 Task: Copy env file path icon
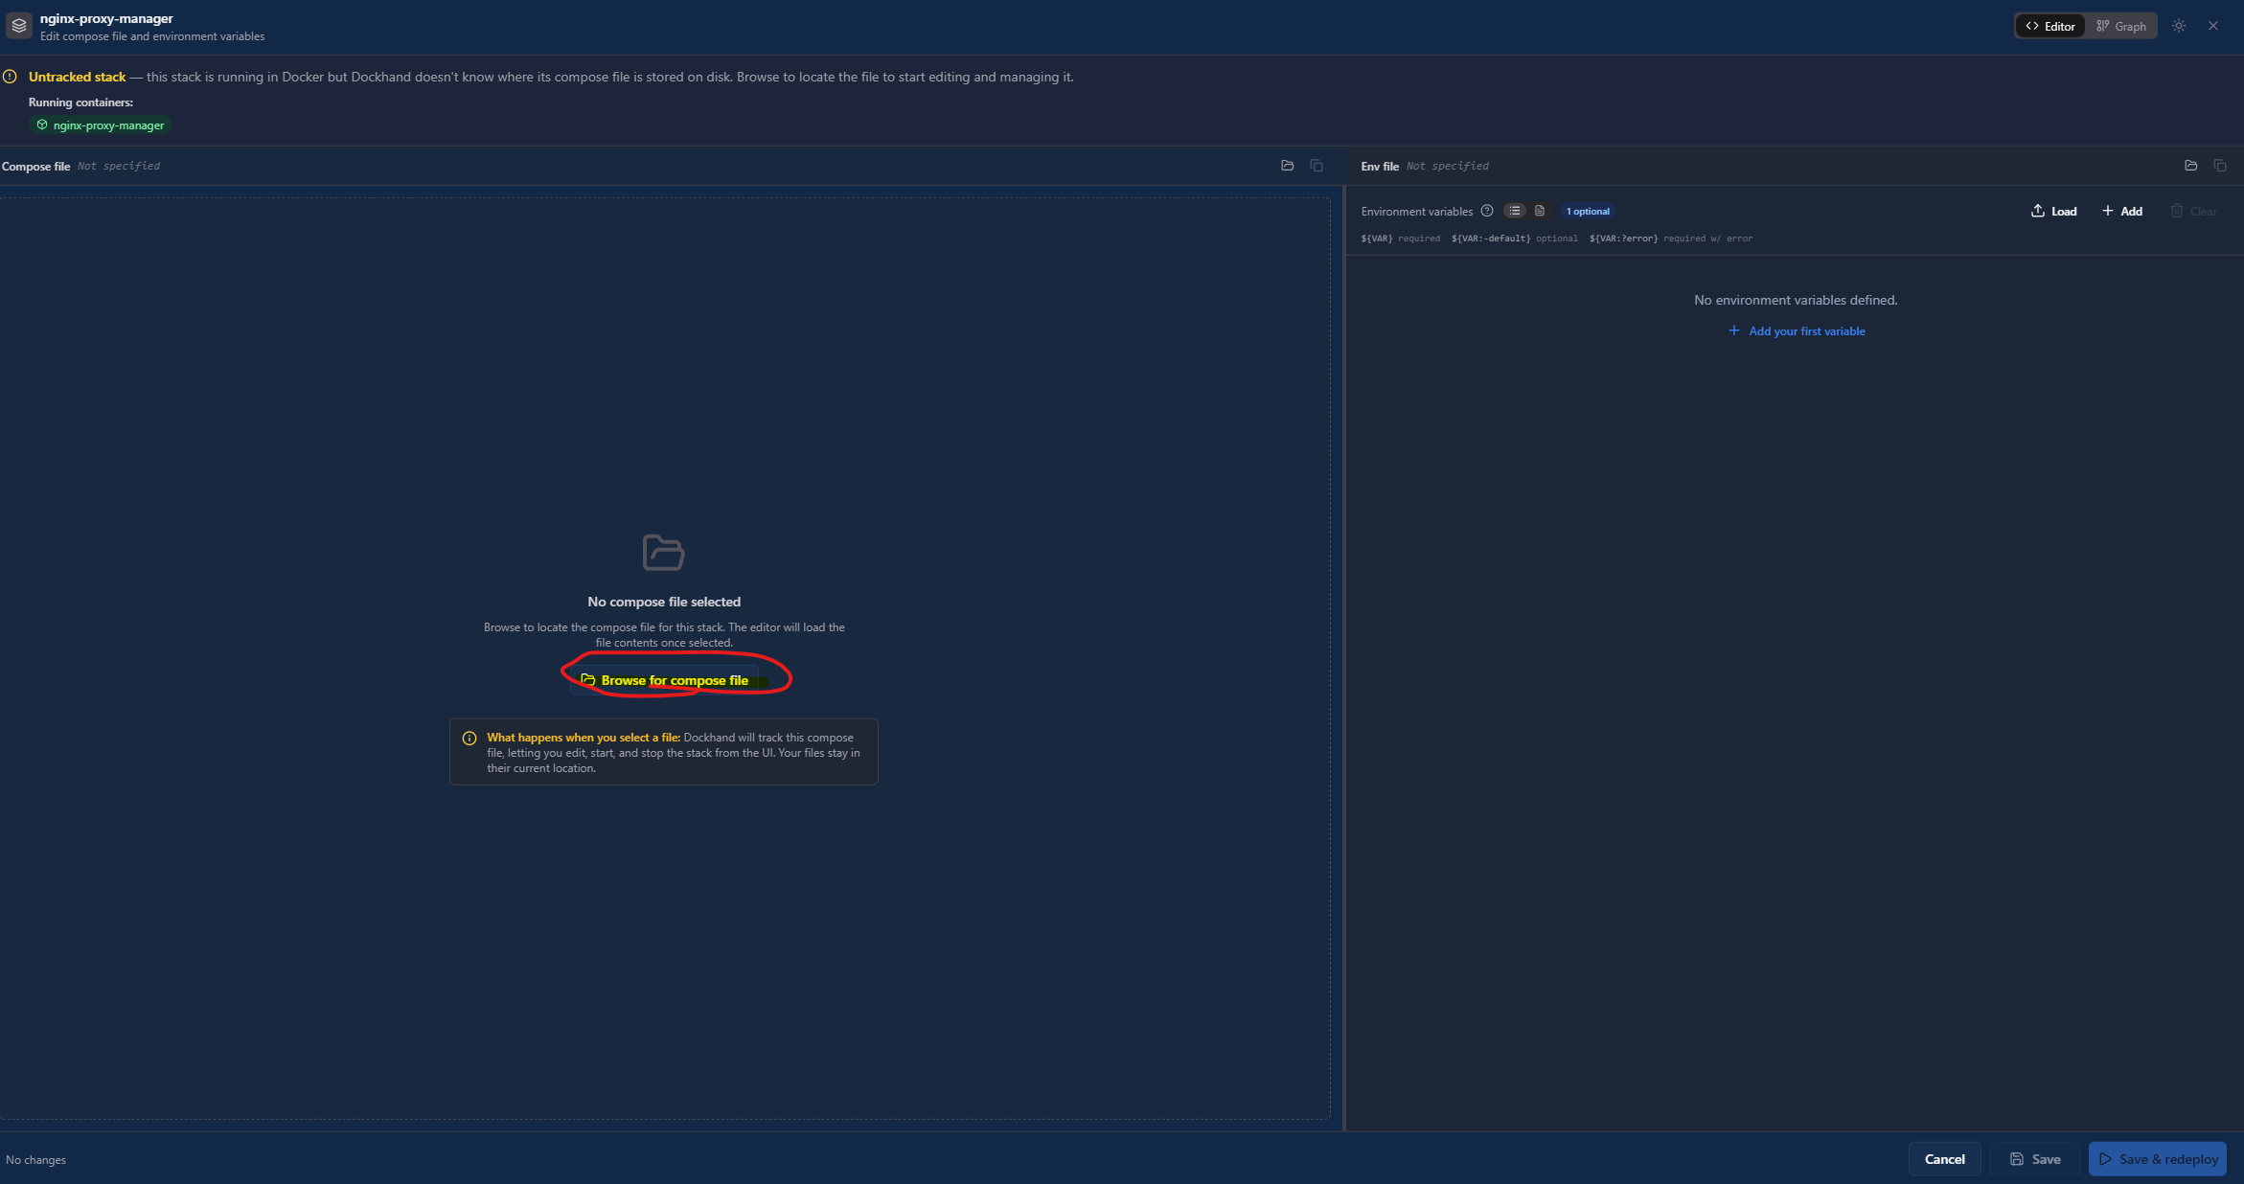click(2219, 166)
